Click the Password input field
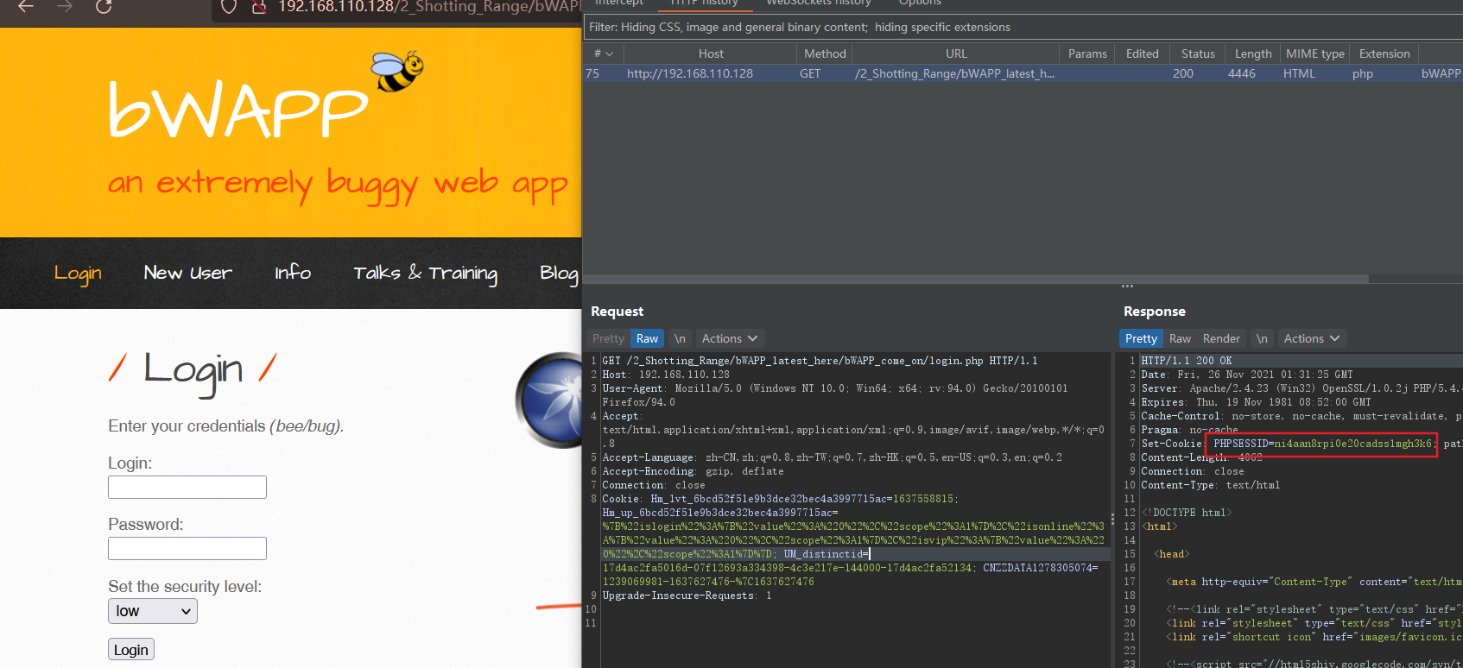Viewport: 1463px width, 668px height. pos(187,548)
